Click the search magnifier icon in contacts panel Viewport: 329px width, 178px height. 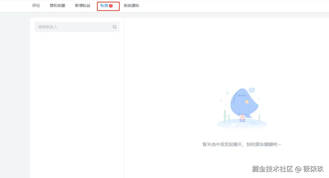(x=114, y=27)
